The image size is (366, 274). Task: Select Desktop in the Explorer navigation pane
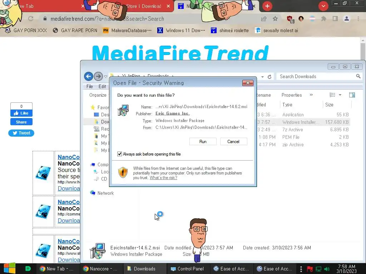tap(101, 115)
